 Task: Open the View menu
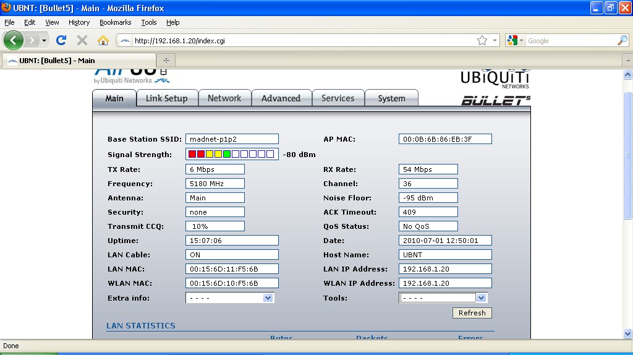52,22
